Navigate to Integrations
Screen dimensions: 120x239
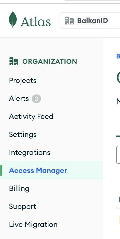pyautogui.click(x=30, y=152)
